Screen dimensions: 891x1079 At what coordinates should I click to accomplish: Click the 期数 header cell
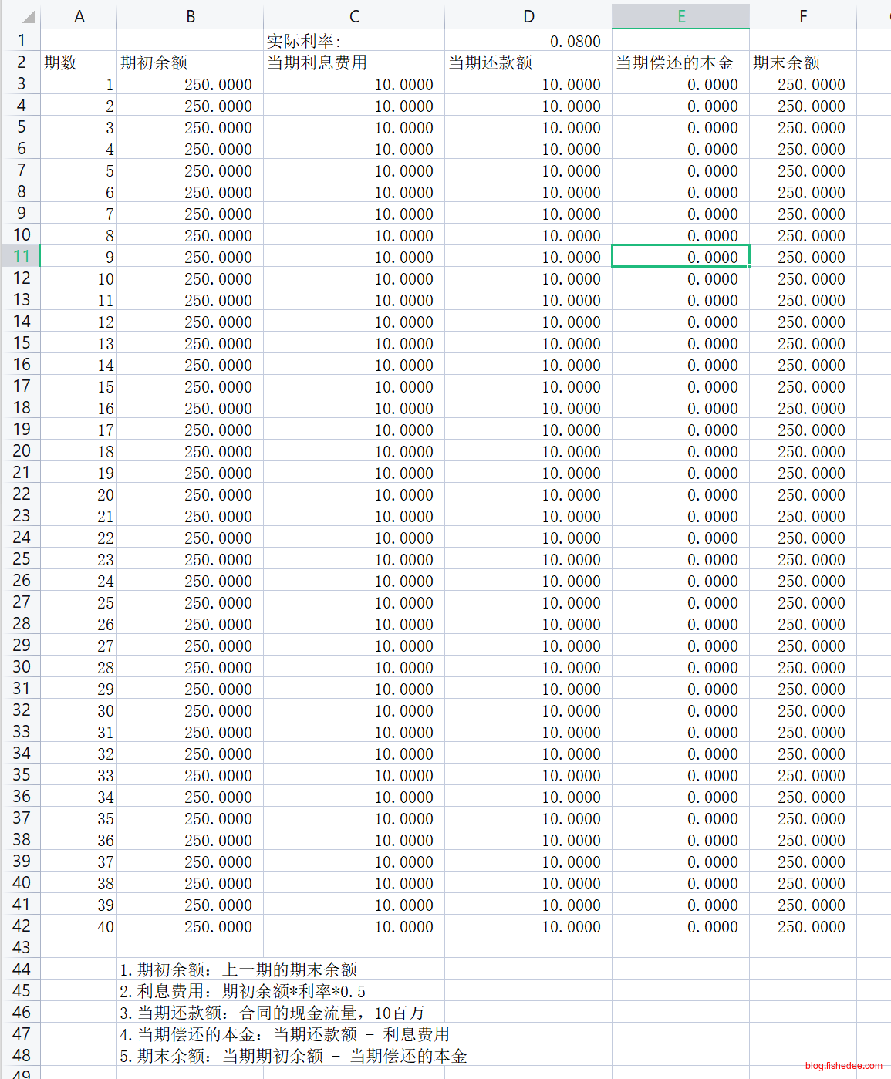pyautogui.click(x=79, y=62)
